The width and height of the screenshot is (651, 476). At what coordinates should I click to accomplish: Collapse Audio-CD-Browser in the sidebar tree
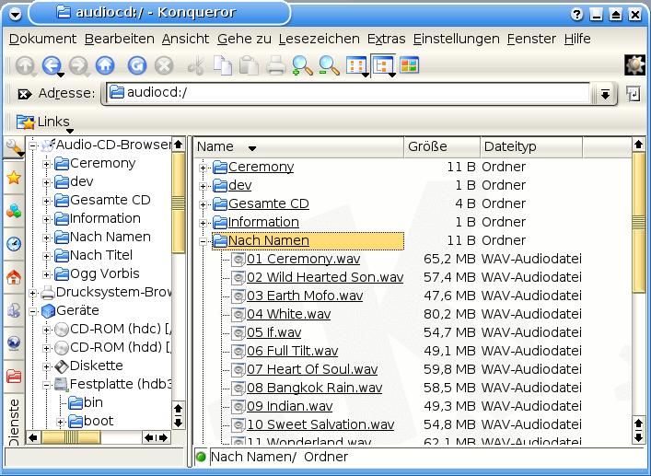32,145
